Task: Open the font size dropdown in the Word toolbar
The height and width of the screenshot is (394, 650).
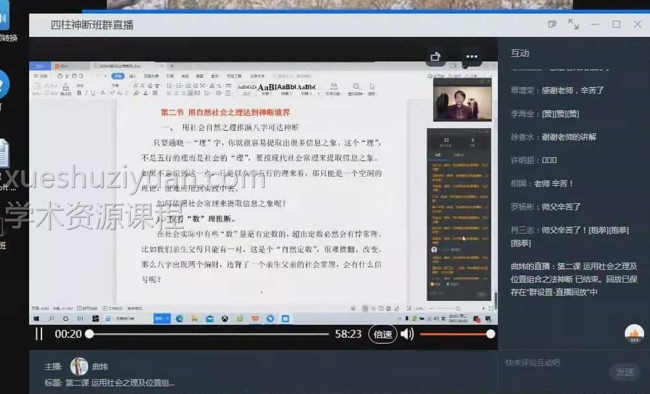Action: pyautogui.click(x=118, y=85)
